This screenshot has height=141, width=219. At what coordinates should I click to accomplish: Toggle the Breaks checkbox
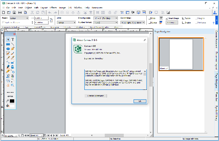pos(183,23)
